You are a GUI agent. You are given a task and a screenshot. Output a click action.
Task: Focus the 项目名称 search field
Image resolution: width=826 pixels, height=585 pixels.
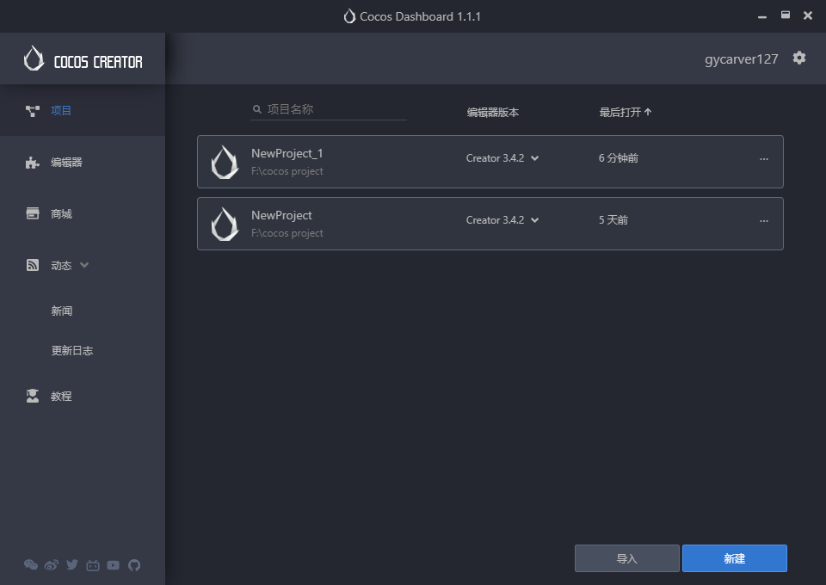point(328,109)
